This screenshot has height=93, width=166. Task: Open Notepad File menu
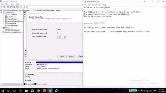point(85,5)
